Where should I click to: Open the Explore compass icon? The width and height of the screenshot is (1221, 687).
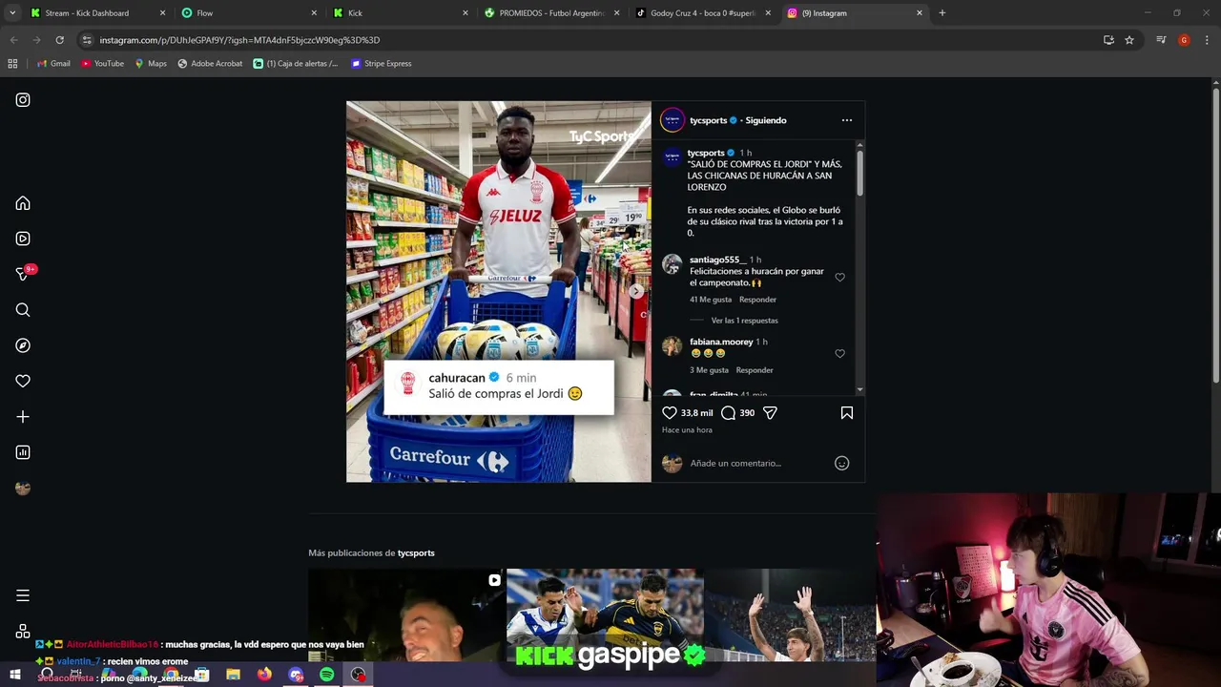[x=23, y=345]
